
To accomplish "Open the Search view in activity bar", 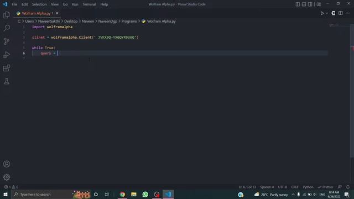I will (7, 28).
